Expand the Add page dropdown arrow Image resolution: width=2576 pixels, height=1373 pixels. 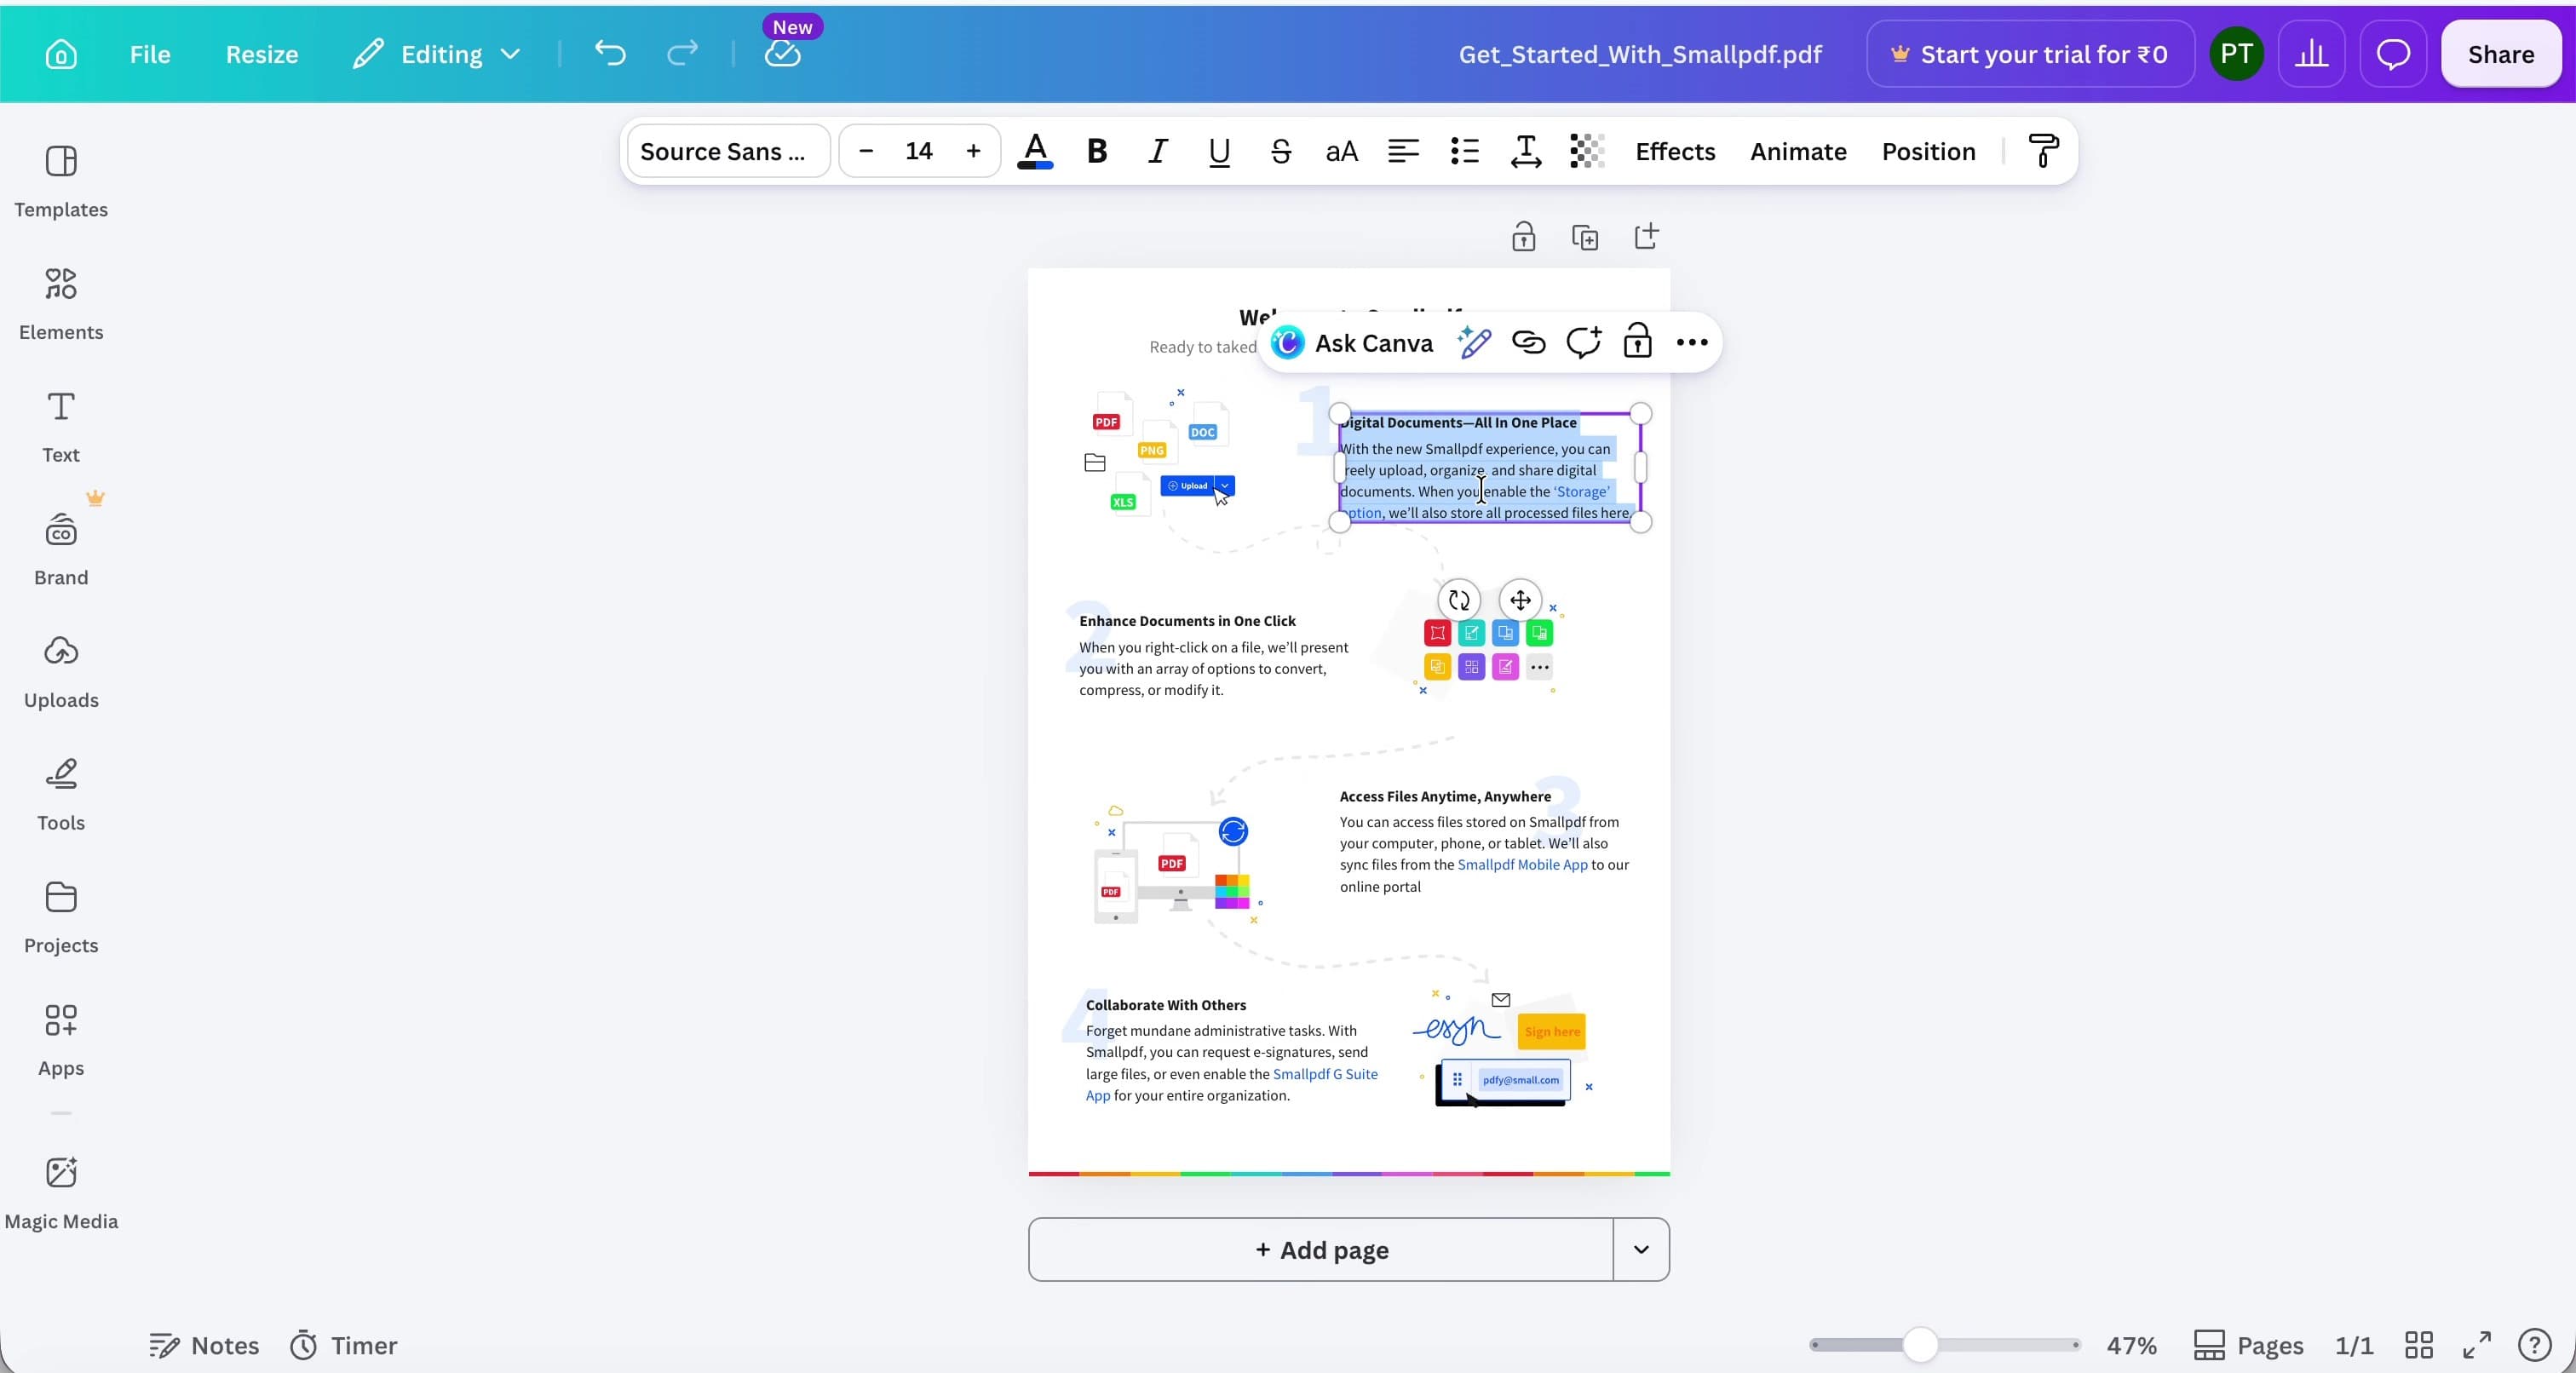pos(1641,1249)
